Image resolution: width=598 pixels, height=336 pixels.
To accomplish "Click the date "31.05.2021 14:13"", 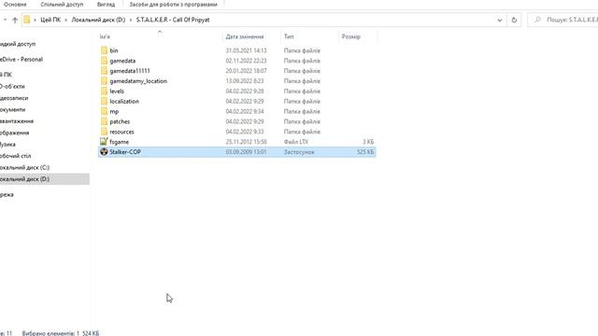I will (x=246, y=50).
